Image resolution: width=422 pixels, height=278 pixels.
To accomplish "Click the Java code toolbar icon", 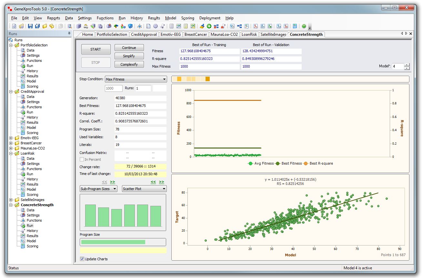I will coord(279,26).
